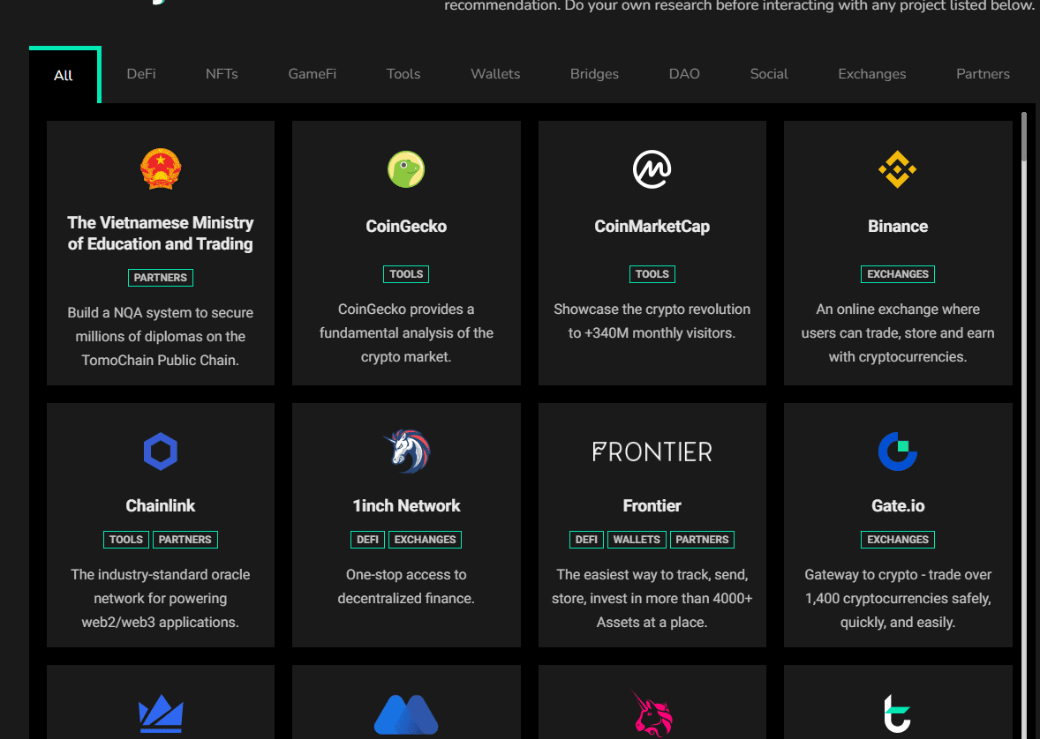Open the CoinMarketCap card title
This screenshot has height=739, width=1040.
(652, 227)
